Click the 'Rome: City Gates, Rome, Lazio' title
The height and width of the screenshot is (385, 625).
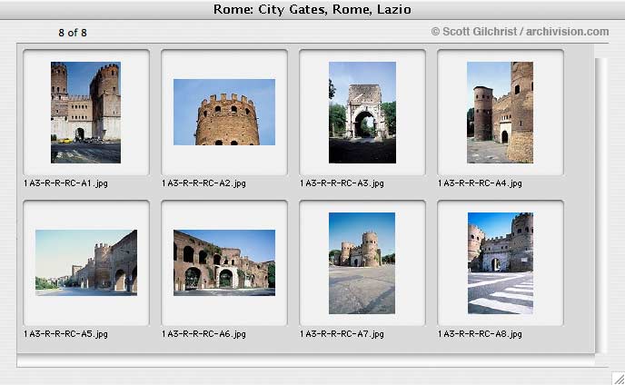pos(312,9)
